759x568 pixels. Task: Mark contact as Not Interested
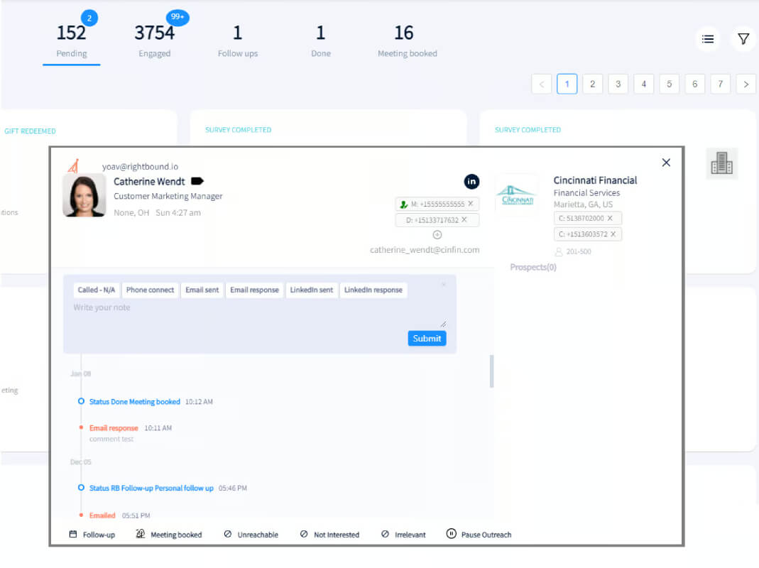point(329,535)
